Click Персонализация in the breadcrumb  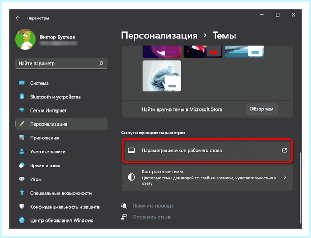tap(159, 36)
